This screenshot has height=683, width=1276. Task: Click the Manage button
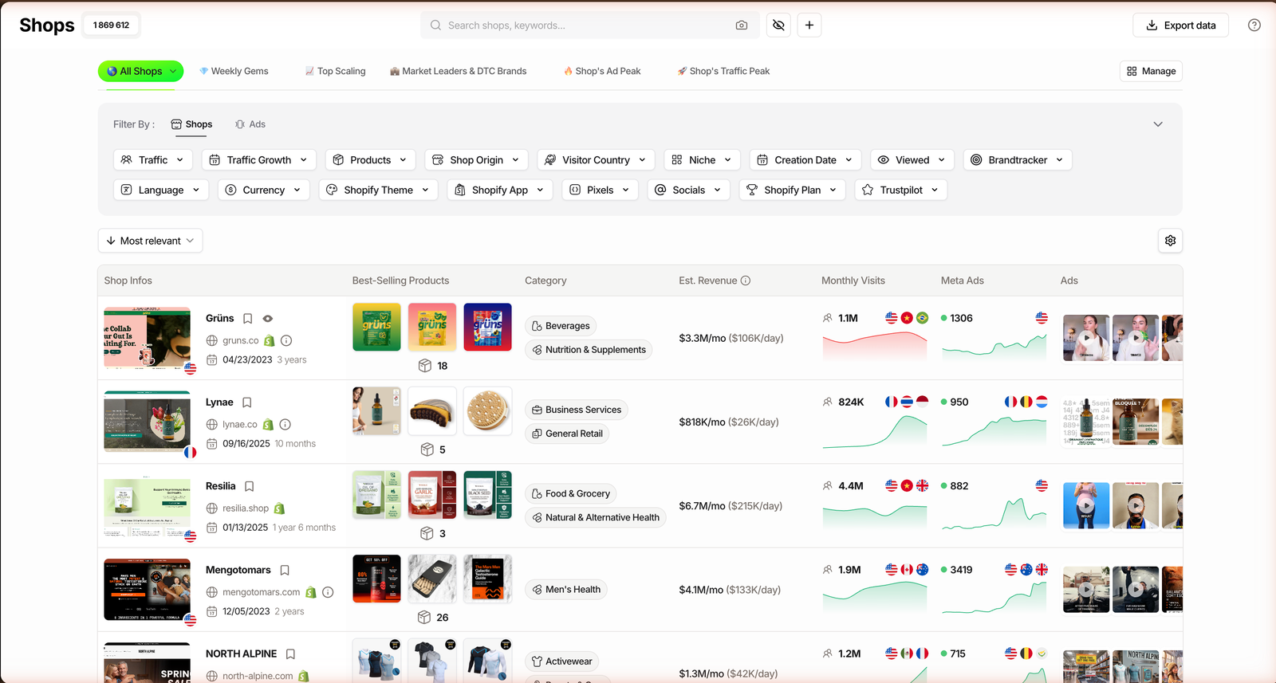(1151, 71)
